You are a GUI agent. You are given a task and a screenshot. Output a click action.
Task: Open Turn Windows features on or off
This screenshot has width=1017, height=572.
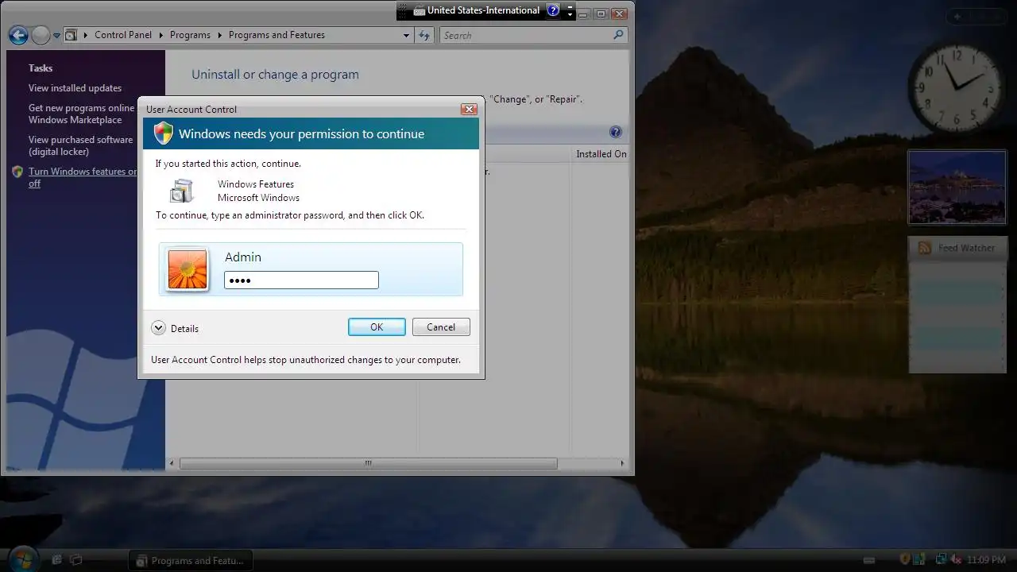(x=83, y=177)
